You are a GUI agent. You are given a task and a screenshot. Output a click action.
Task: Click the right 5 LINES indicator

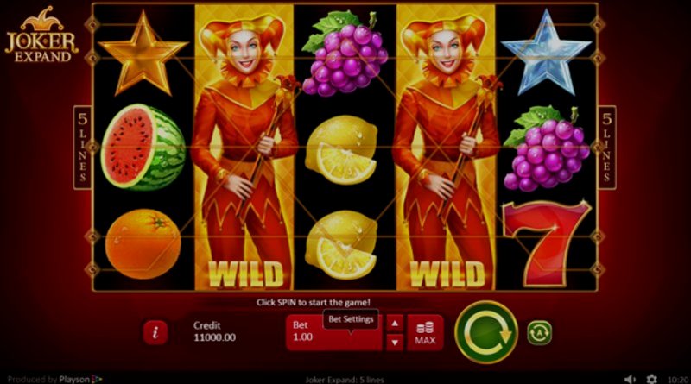[607, 148]
